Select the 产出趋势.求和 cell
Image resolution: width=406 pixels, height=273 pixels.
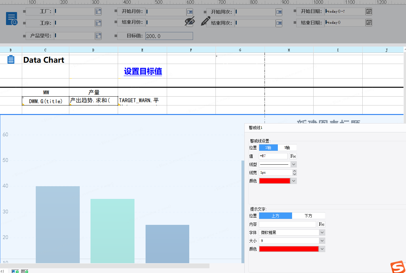[x=94, y=101]
